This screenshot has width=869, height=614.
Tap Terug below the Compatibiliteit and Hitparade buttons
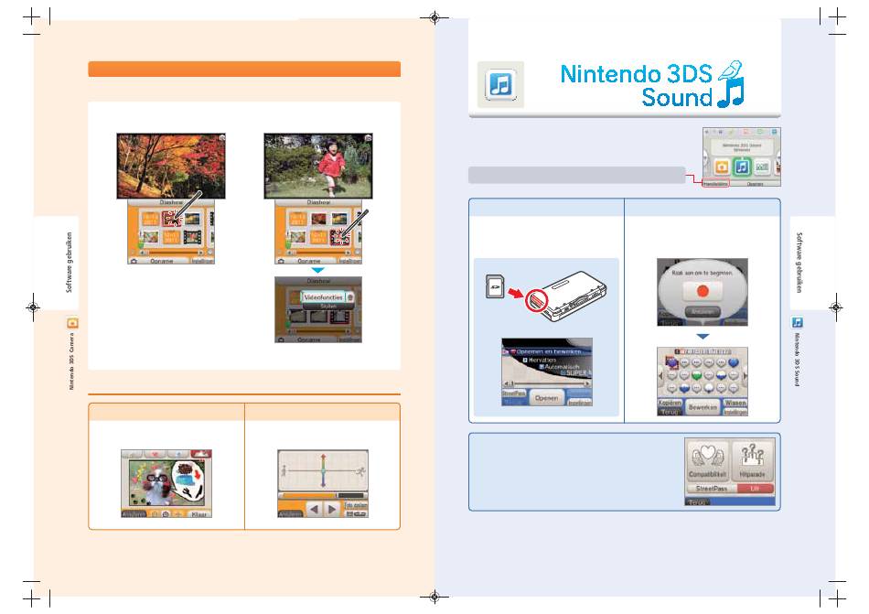coord(697,502)
